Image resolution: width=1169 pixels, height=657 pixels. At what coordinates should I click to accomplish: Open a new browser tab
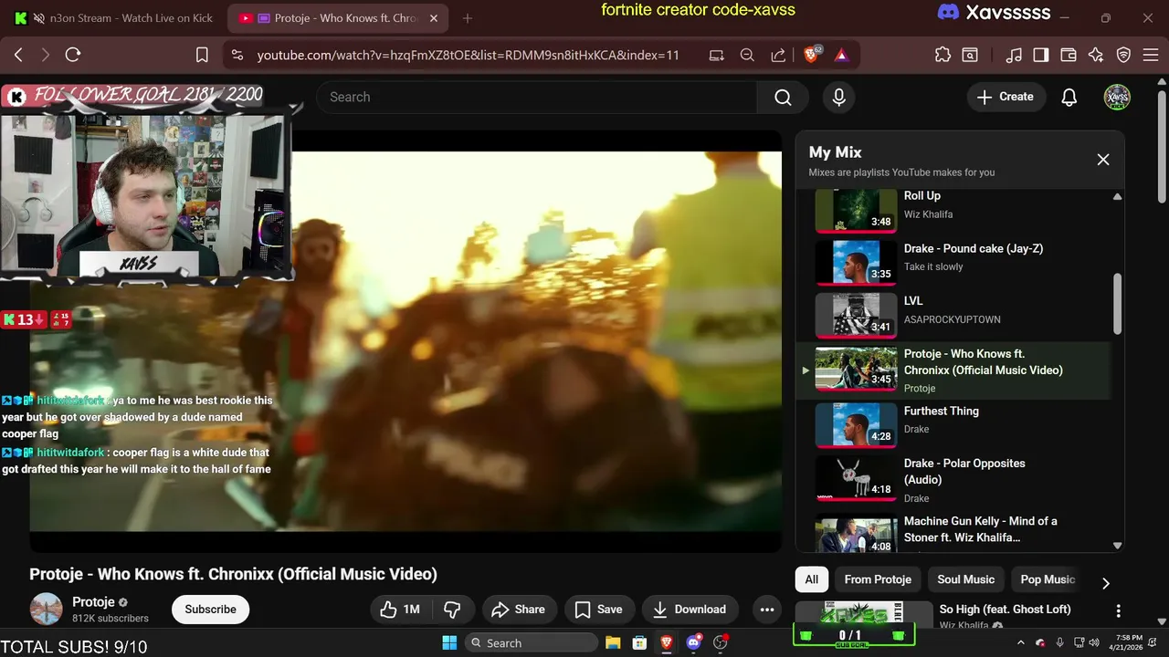click(x=468, y=18)
